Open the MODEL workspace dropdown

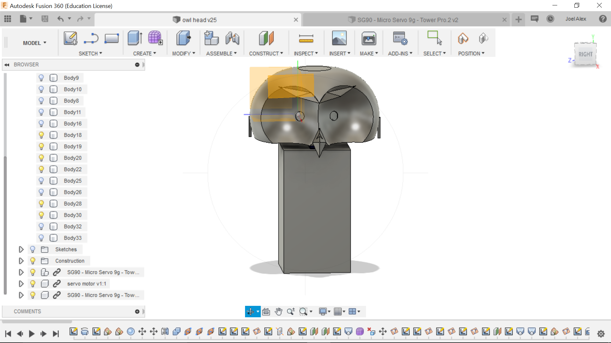coord(35,43)
